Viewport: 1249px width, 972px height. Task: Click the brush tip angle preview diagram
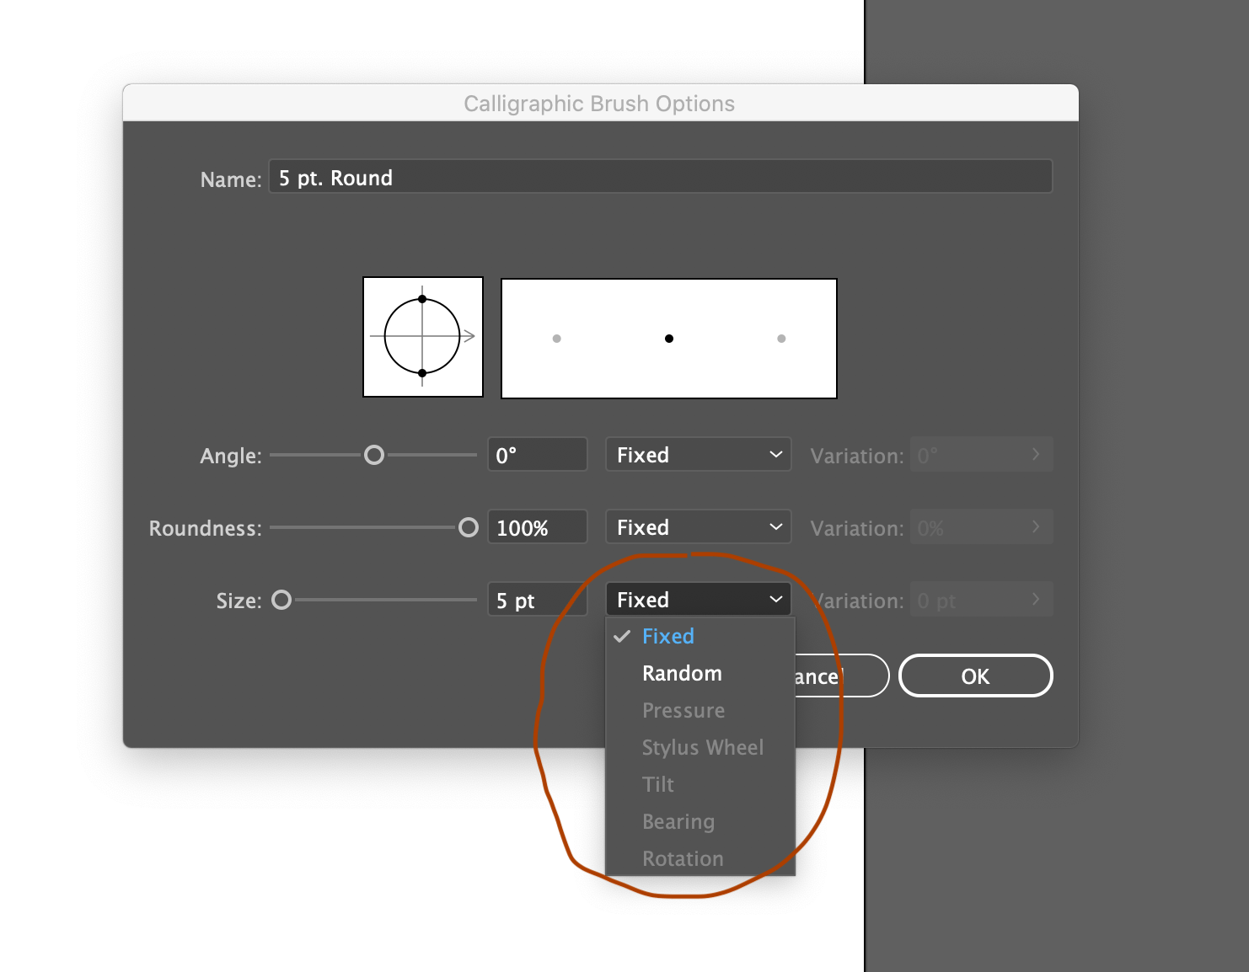coord(422,337)
